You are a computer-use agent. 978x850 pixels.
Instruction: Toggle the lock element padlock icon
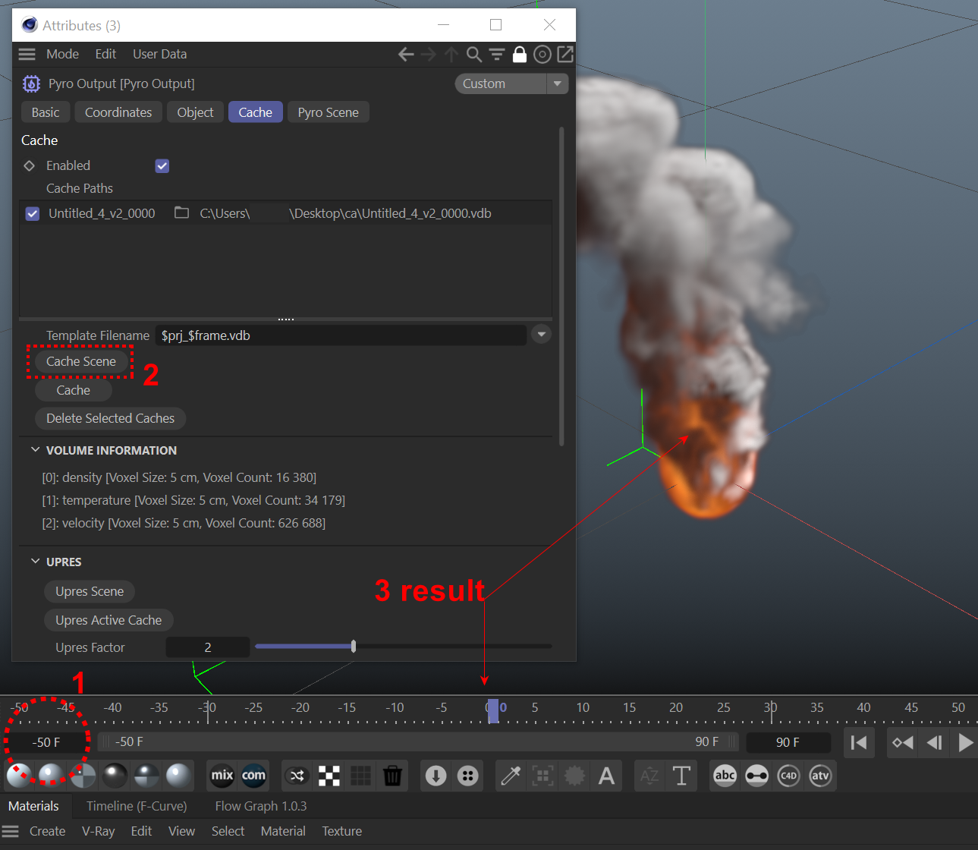pos(520,54)
